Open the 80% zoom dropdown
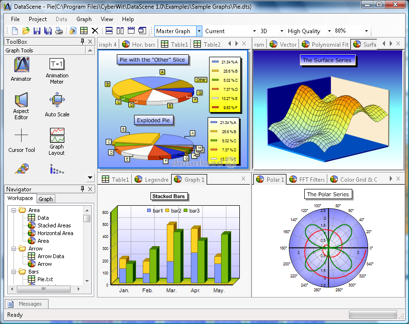 pyautogui.click(x=366, y=31)
